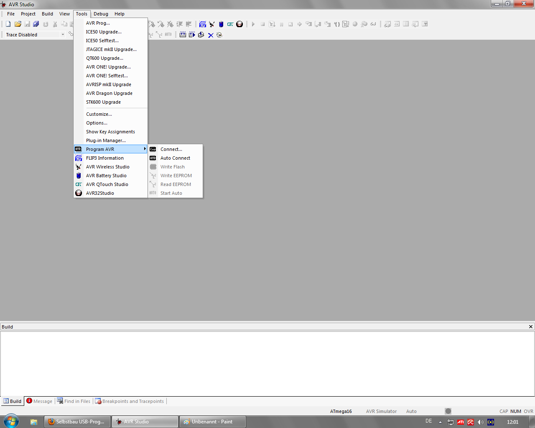The width and height of the screenshot is (535, 428).
Task: Click the Save All toolbar icon
Action: 36,24
